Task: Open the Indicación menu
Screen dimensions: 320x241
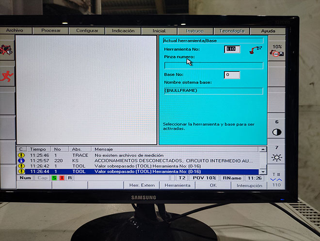Action: (x=123, y=31)
